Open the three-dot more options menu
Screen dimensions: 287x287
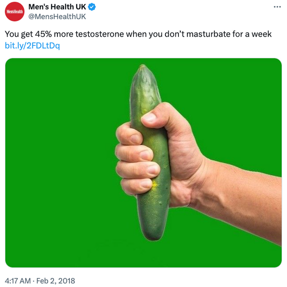coord(277,7)
